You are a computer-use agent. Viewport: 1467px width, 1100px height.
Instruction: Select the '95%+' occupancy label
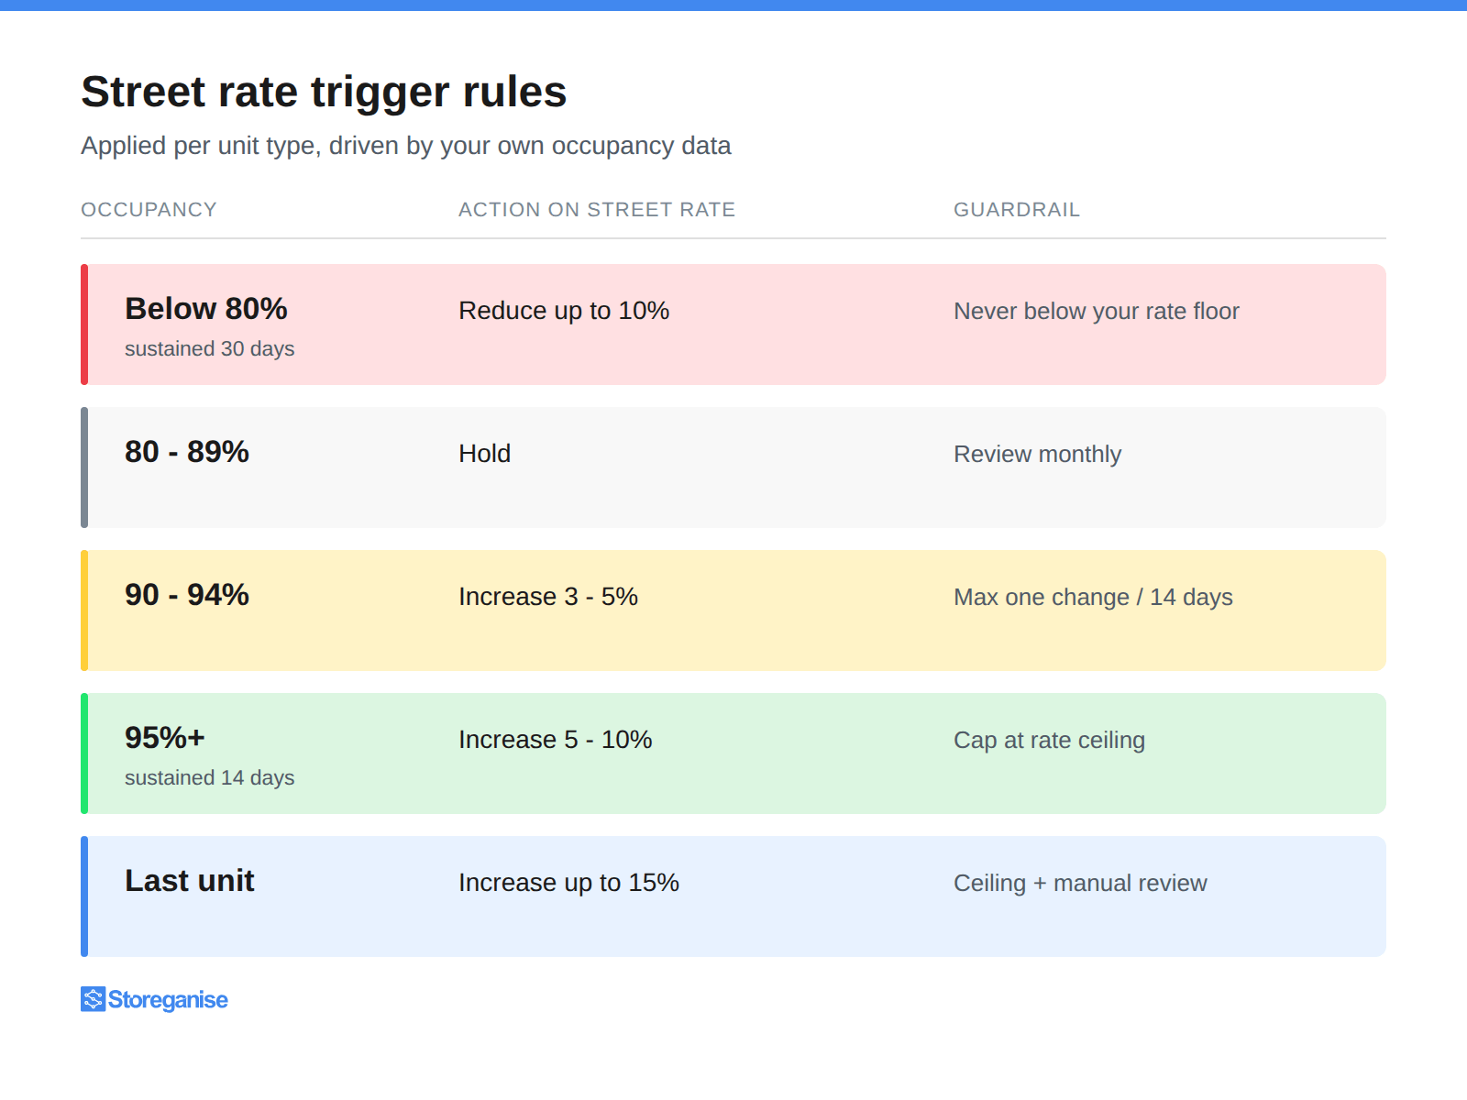coord(165,738)
